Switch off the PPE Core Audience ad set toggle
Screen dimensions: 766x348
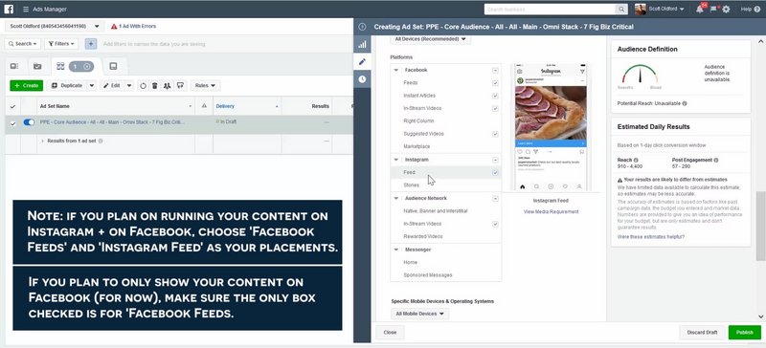point(29,122)
